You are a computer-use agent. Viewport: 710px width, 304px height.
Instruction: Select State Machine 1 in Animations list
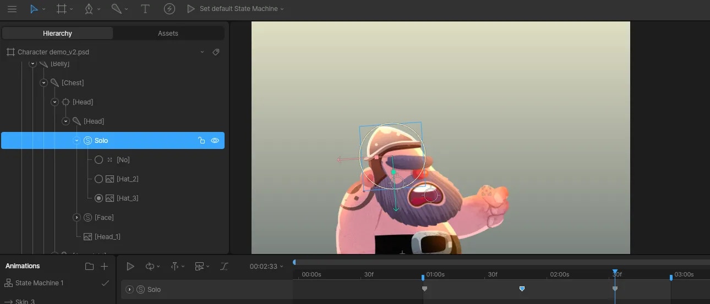click(x=39, y=283)
